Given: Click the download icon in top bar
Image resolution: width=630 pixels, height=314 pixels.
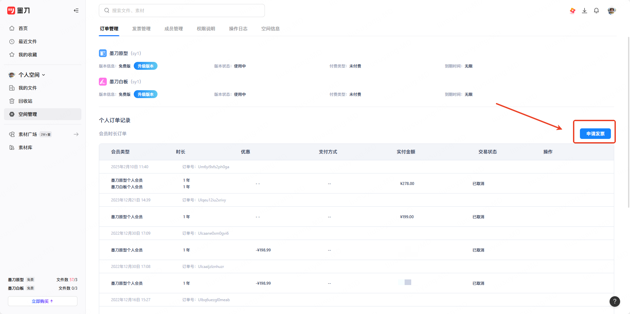Looking at the screenshot, I should point(585,11).
